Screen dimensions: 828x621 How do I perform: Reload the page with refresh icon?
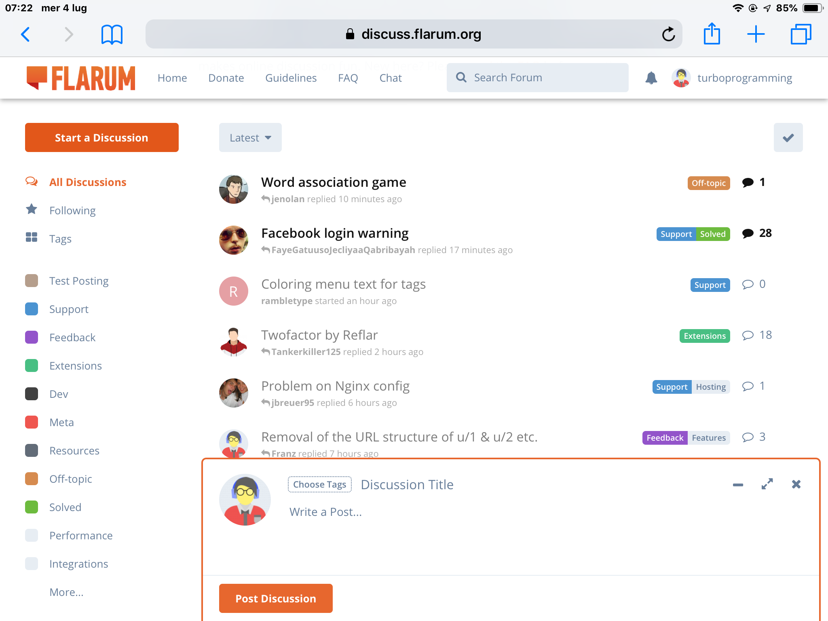(668, 34)
